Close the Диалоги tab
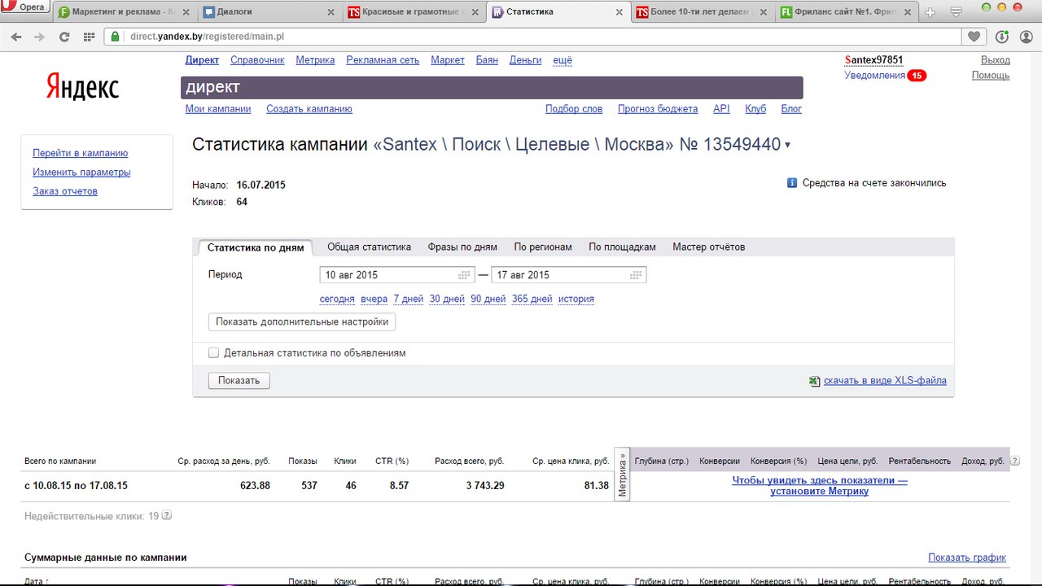Screen dimensions: 1042x586 click(331, 12)
